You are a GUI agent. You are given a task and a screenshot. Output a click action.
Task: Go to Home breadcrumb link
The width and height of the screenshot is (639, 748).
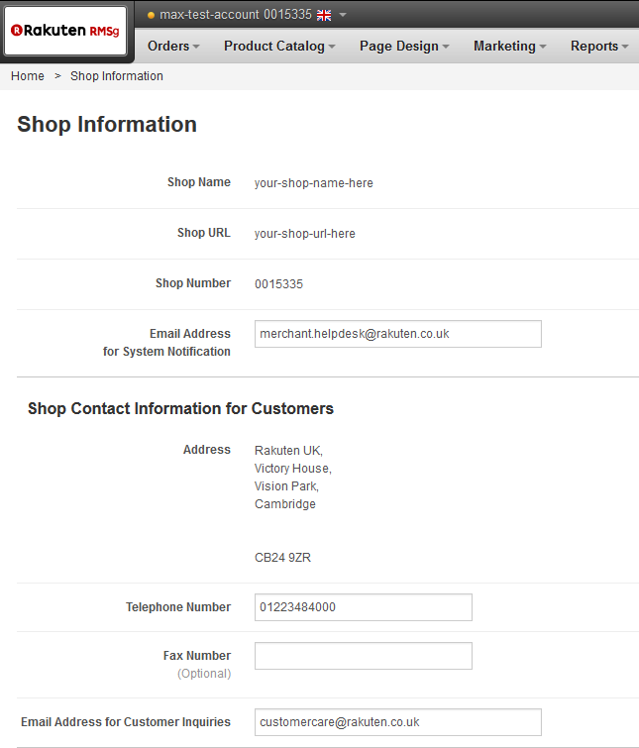click(27, 76)
